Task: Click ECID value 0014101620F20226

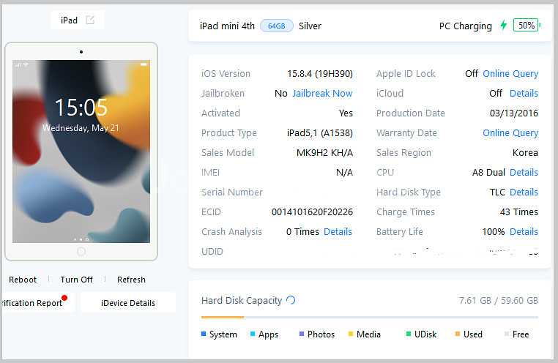Action: pos(312,212)
